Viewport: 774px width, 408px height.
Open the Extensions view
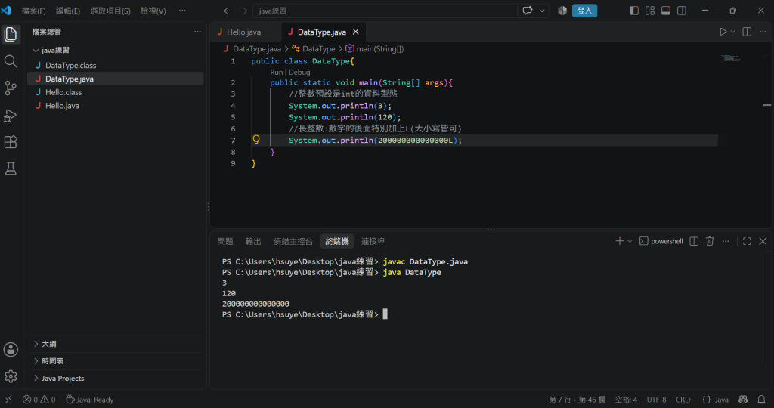[11, 142]
